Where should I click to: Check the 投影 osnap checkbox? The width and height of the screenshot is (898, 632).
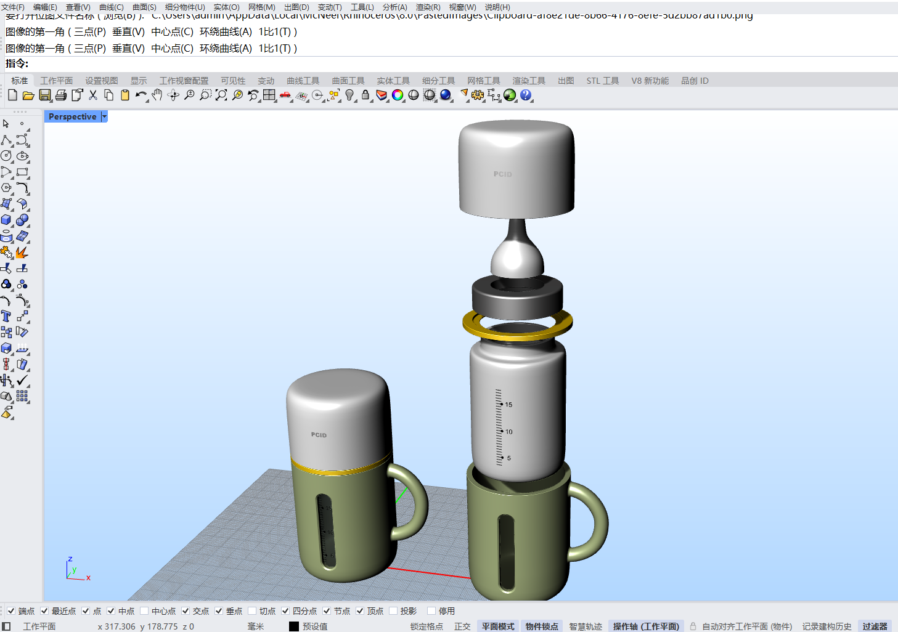[393, 611]
